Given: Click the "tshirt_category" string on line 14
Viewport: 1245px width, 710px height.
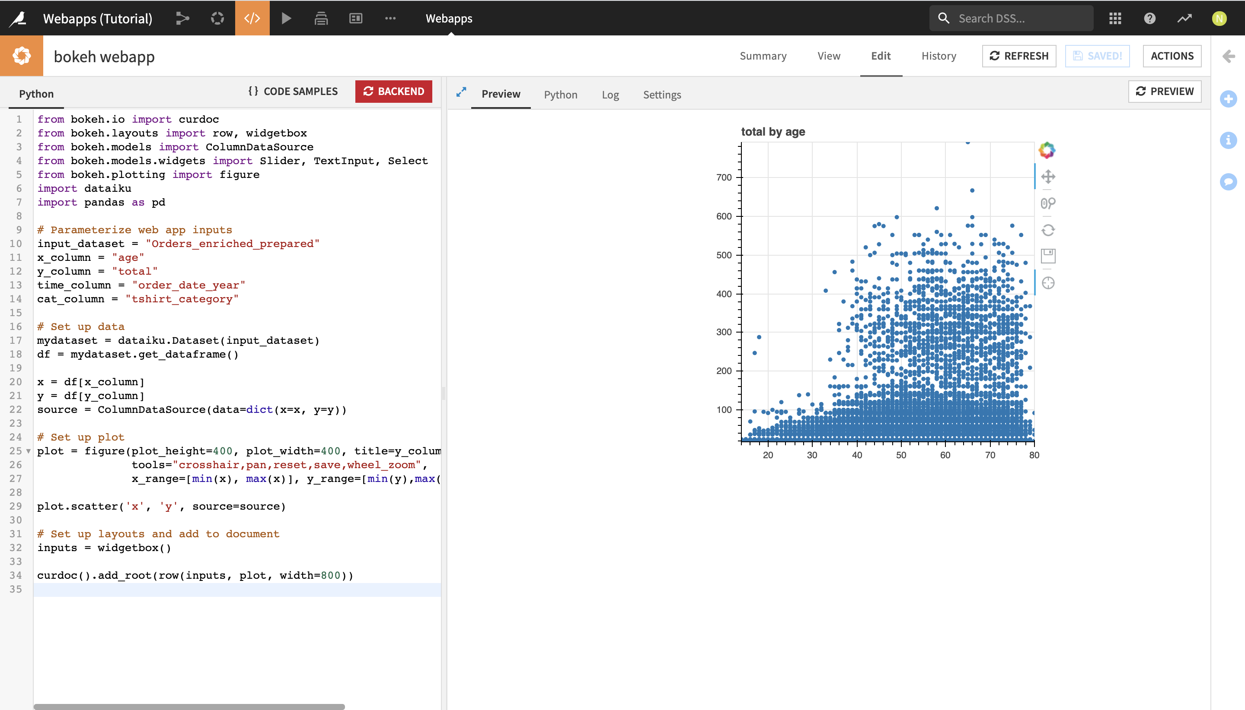Looking at the screenshot, I should 182,299.
